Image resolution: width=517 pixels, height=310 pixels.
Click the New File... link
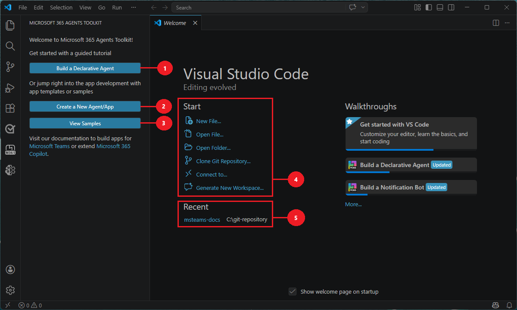tap(209, 121)
